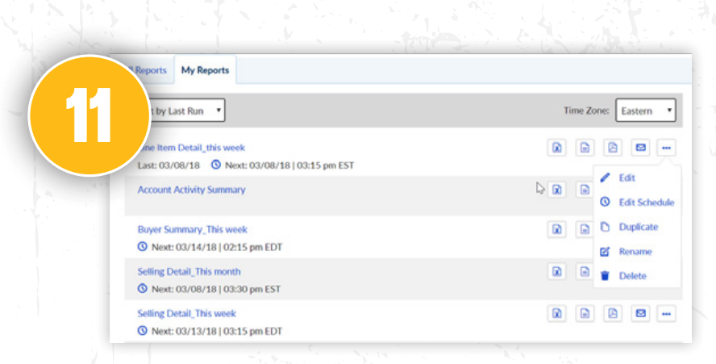716x364 pixels.
Task: Select Edit Schedule in the menu
Action: 645,203
